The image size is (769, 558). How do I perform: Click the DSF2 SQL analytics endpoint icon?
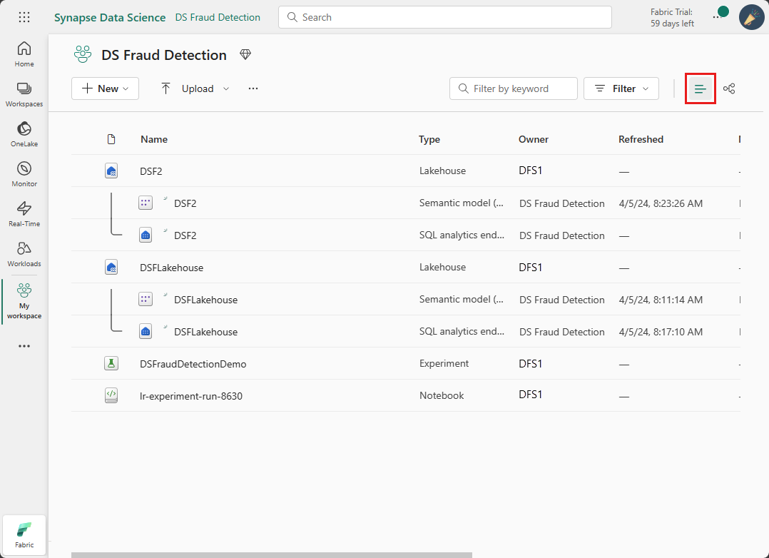pyautogui.click(x=146, y=235)
